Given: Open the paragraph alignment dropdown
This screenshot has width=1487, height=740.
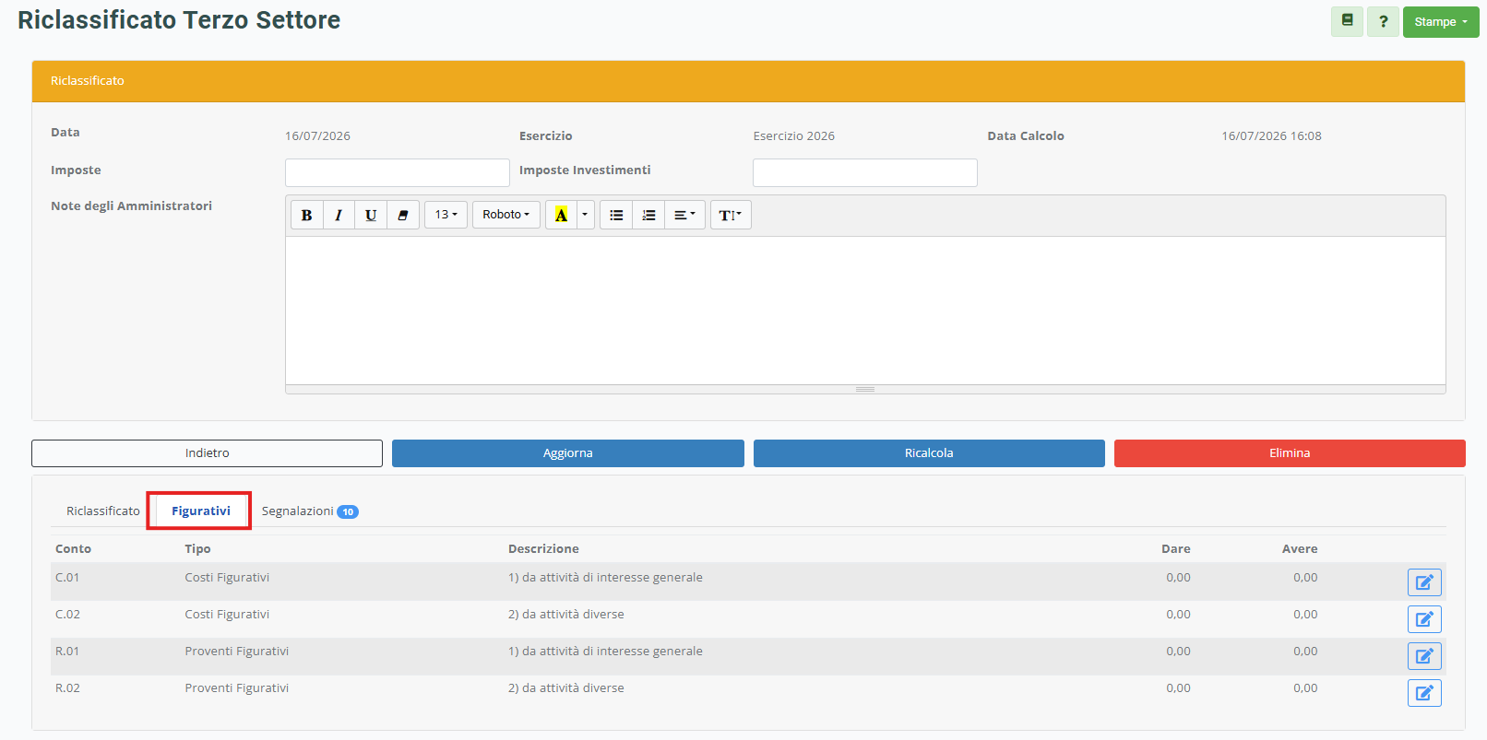Looking at the screenshot, I should pyautogui.click(x=684, y=215).
